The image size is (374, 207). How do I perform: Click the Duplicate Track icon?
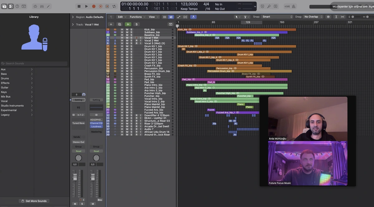point(119,24)
